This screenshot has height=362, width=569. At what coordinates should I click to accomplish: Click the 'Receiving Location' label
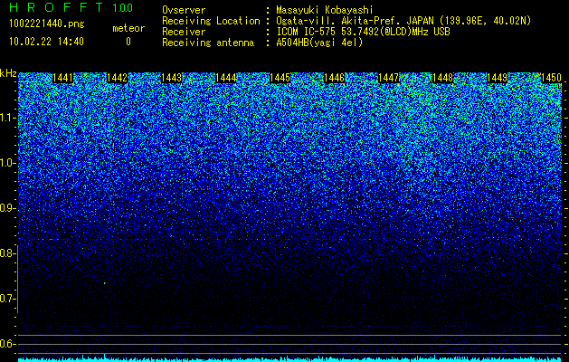(211, 21)
